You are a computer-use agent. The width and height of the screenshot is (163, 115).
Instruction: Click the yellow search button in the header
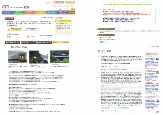tap(73, 9)
